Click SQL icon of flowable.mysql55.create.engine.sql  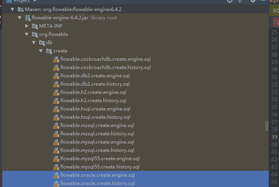pos(56,159)
